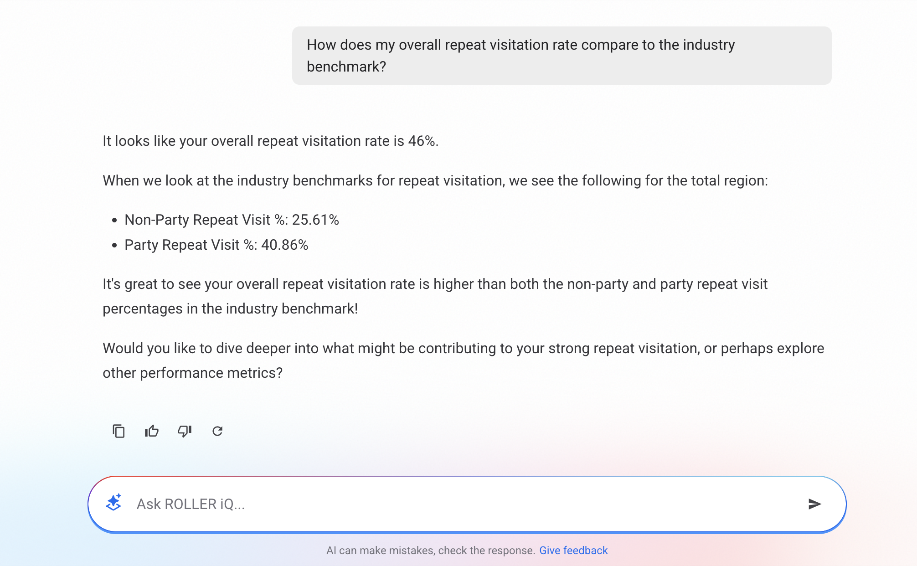Click the word "benchmark?" in the user question
This screenshot has height=566, width=917.
click(346, 67)
